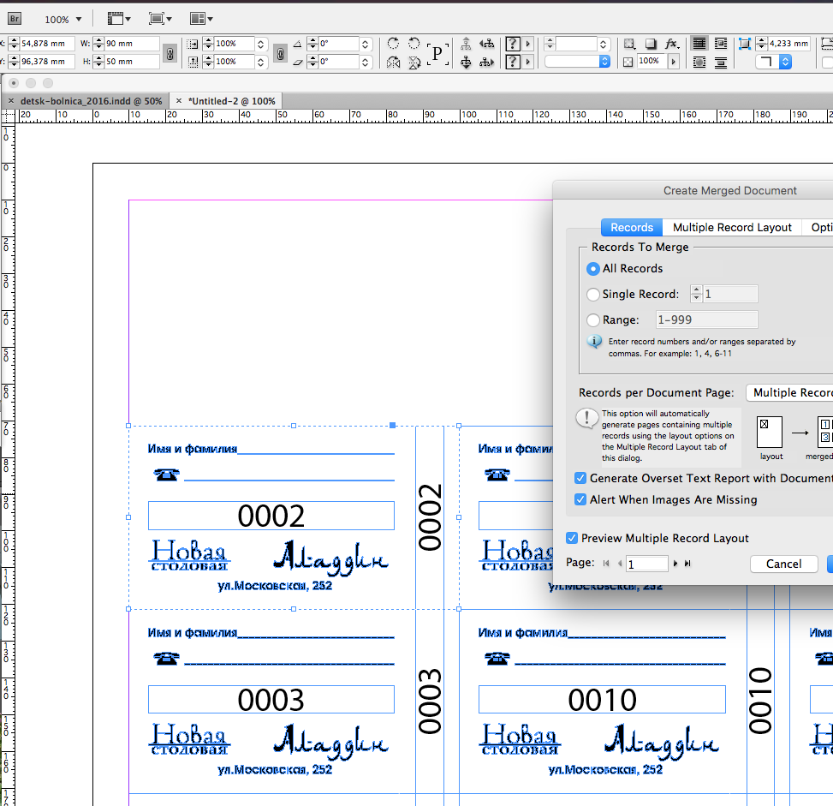Switch to *Untitled-2 document tab

coord(232,101)
